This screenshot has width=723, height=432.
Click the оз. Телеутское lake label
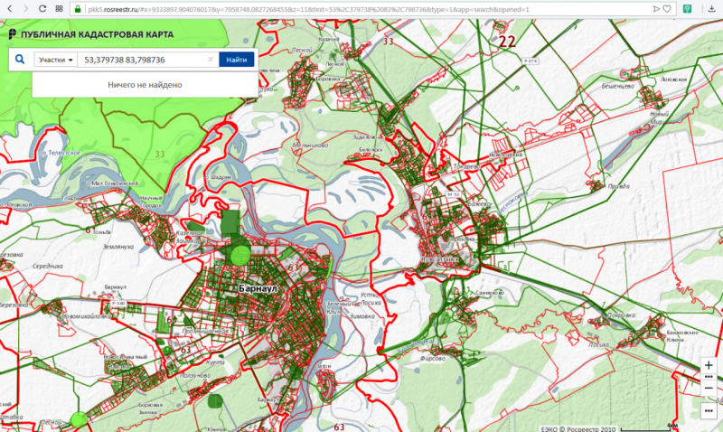(x=60, y=153)
